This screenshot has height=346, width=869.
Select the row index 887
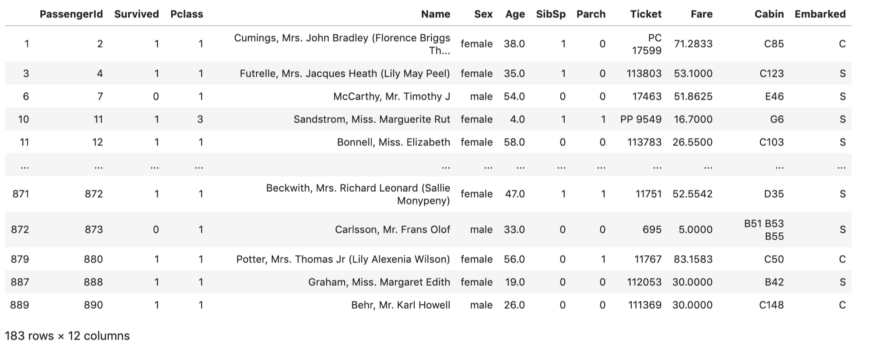pyautogui.click(x=20, y=282)
